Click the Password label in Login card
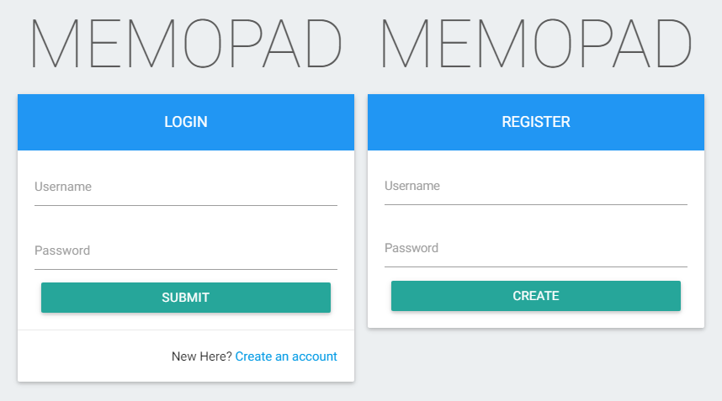 point(62,251)
